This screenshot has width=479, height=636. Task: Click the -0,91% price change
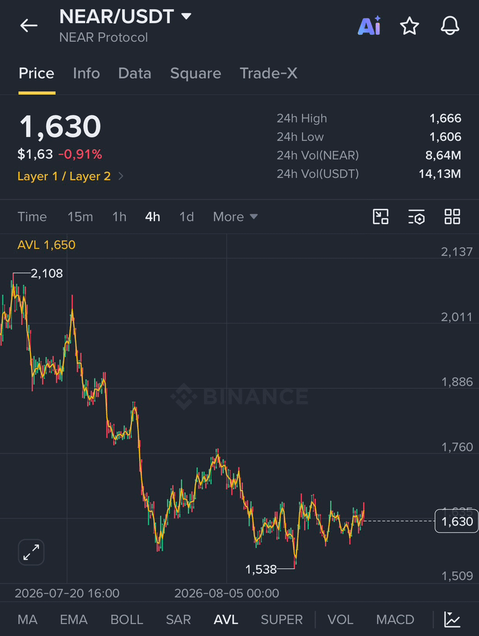pyautogui.click(x=80, y=154)
